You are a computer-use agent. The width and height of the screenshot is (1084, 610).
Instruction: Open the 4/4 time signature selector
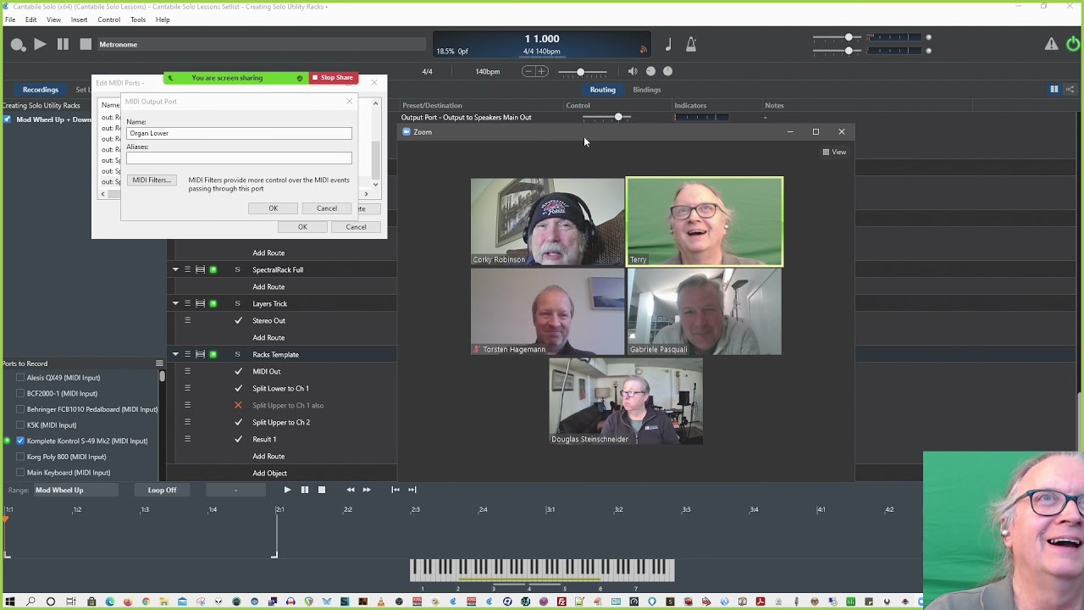click(x=428, y=72)
